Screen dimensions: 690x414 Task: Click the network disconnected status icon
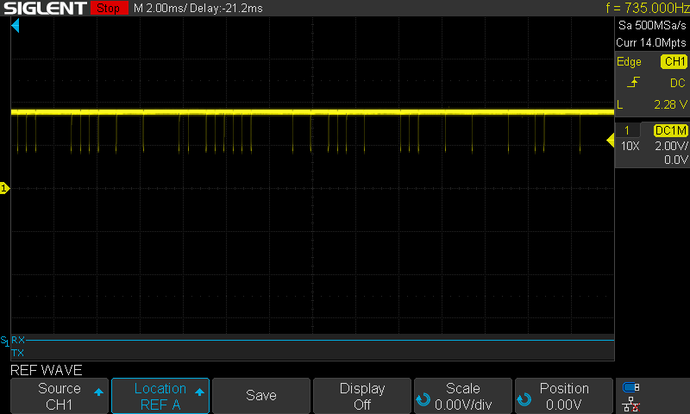point(631,404)
